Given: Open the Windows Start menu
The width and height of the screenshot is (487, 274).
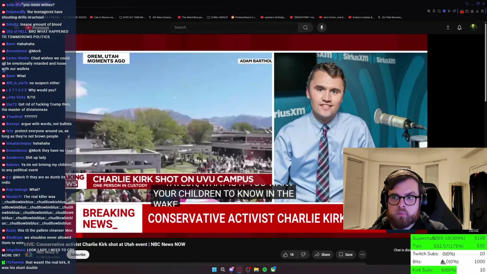Looking at the screenshot, I should click(x=214, y=269).
